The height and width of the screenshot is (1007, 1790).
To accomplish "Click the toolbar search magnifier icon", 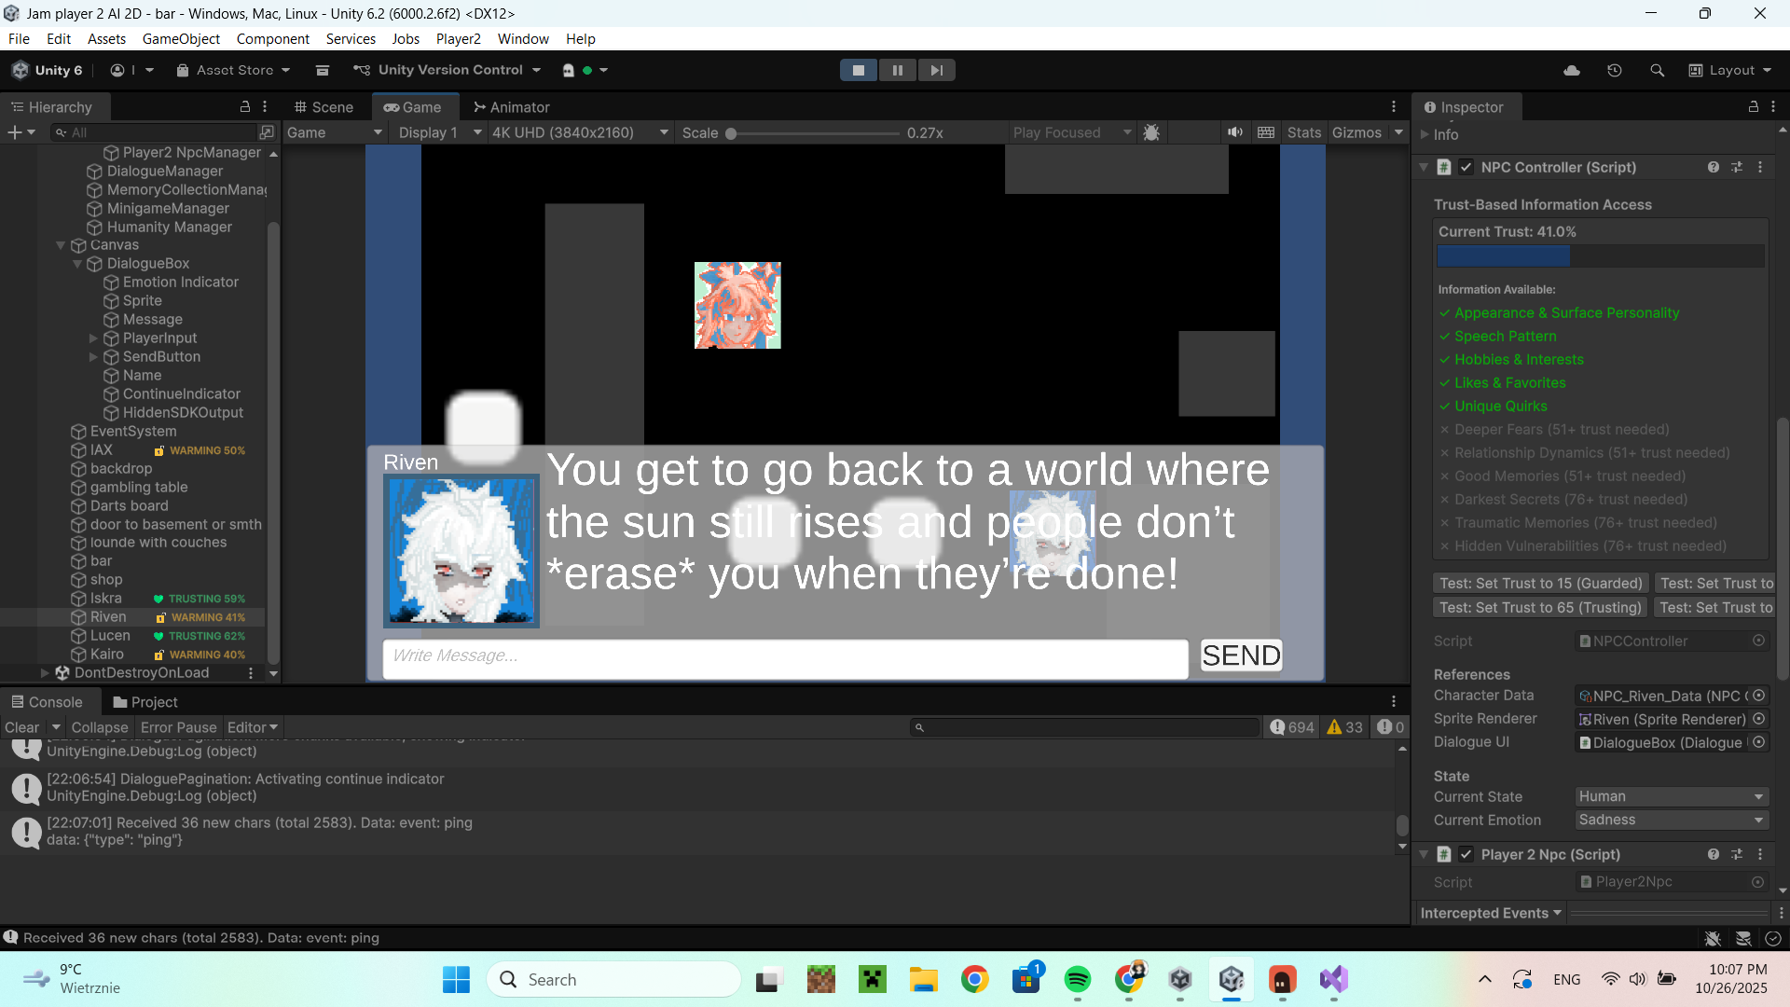I will (x=1657, y=70).
